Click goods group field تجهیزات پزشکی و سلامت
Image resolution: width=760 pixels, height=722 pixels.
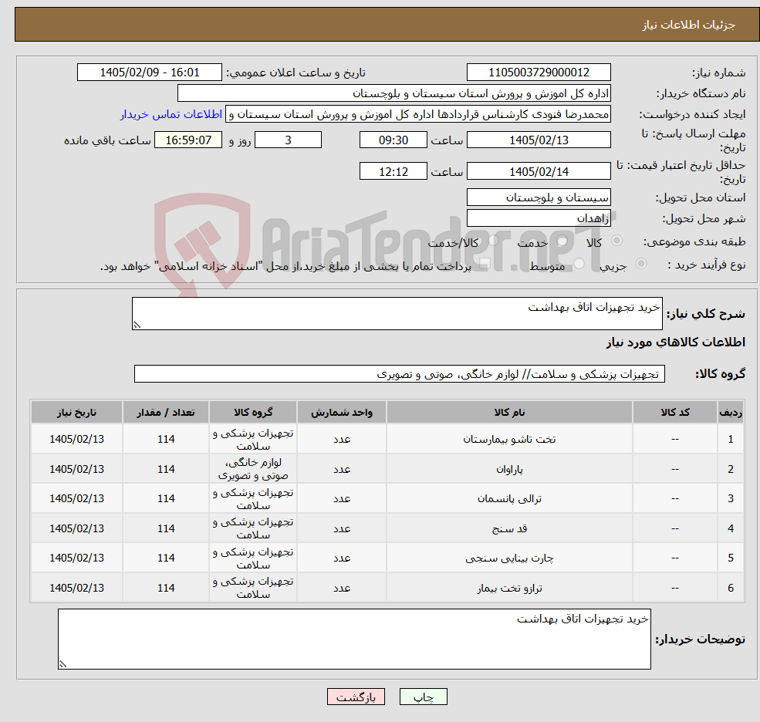click(x=400, y=374)
